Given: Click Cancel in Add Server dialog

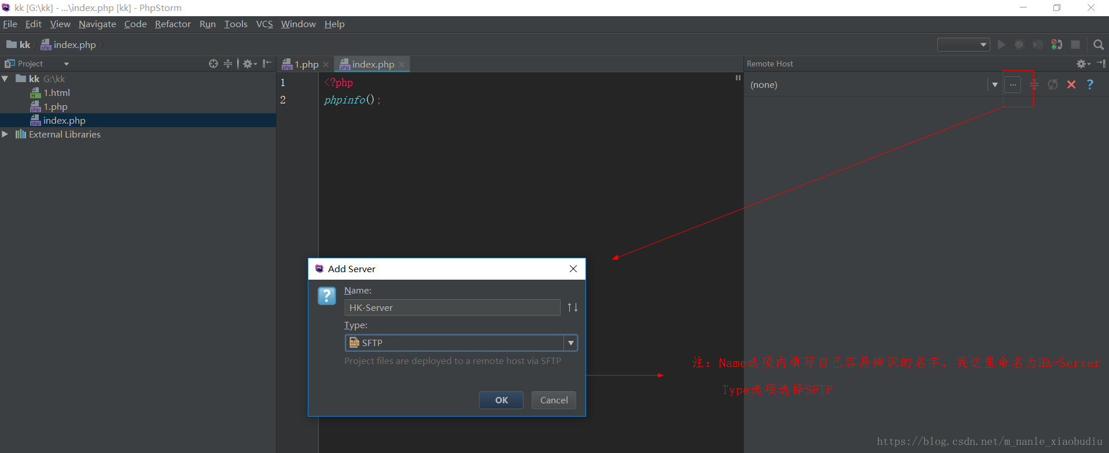Looking at the screenshot, I should (554, 400).
